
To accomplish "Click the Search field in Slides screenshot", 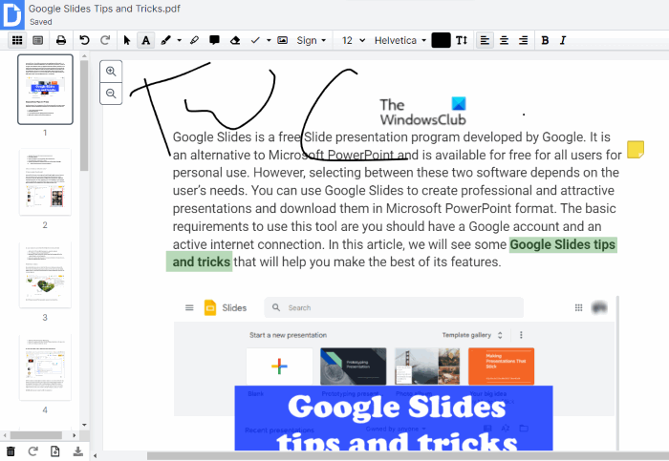I will (394, 307).
